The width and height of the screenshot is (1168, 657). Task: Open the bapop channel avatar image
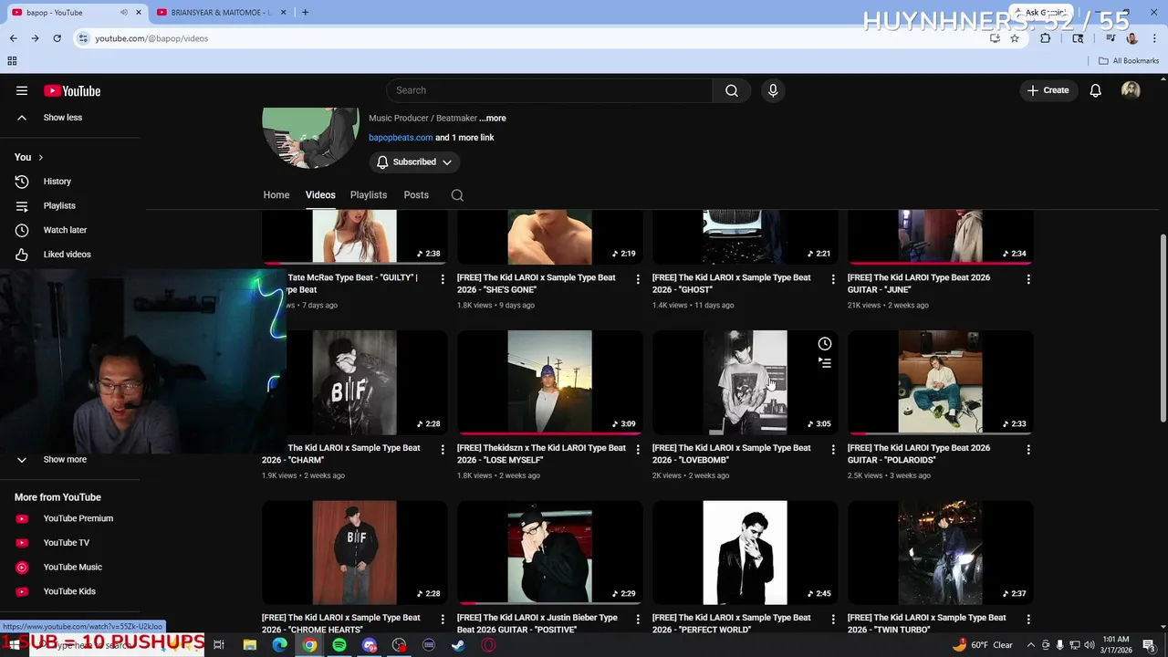tap(311, 138)
